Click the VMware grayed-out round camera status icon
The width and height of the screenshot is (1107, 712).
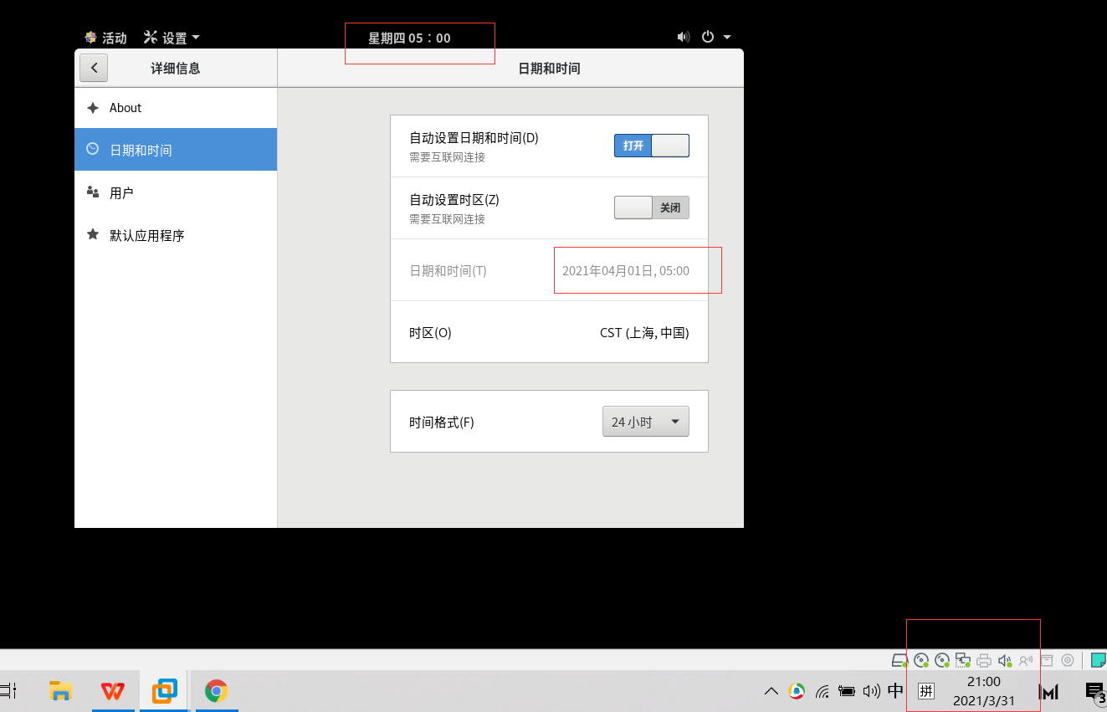click(x=1068, y=660)
